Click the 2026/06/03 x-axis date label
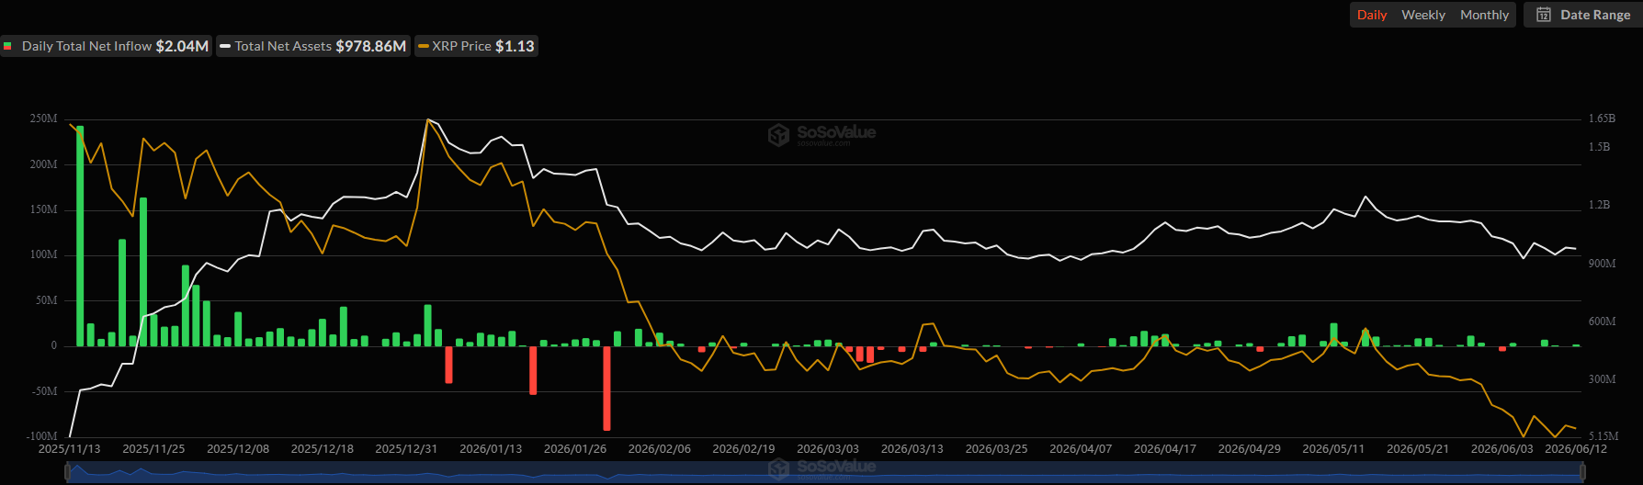Image resolution: width=1643 pixels, height=485 pixels. tap(1502, 449)
